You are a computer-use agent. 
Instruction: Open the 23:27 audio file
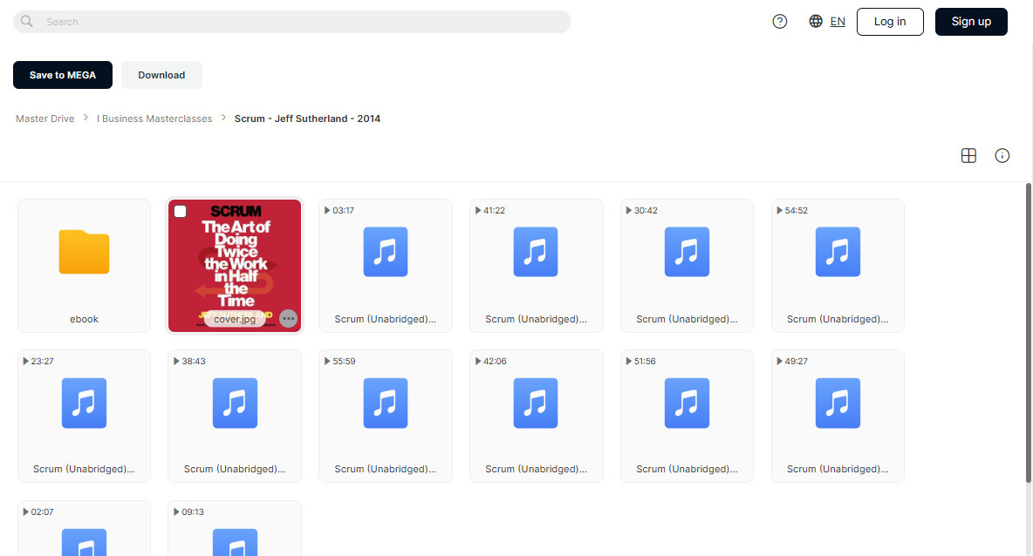[85, 416]
